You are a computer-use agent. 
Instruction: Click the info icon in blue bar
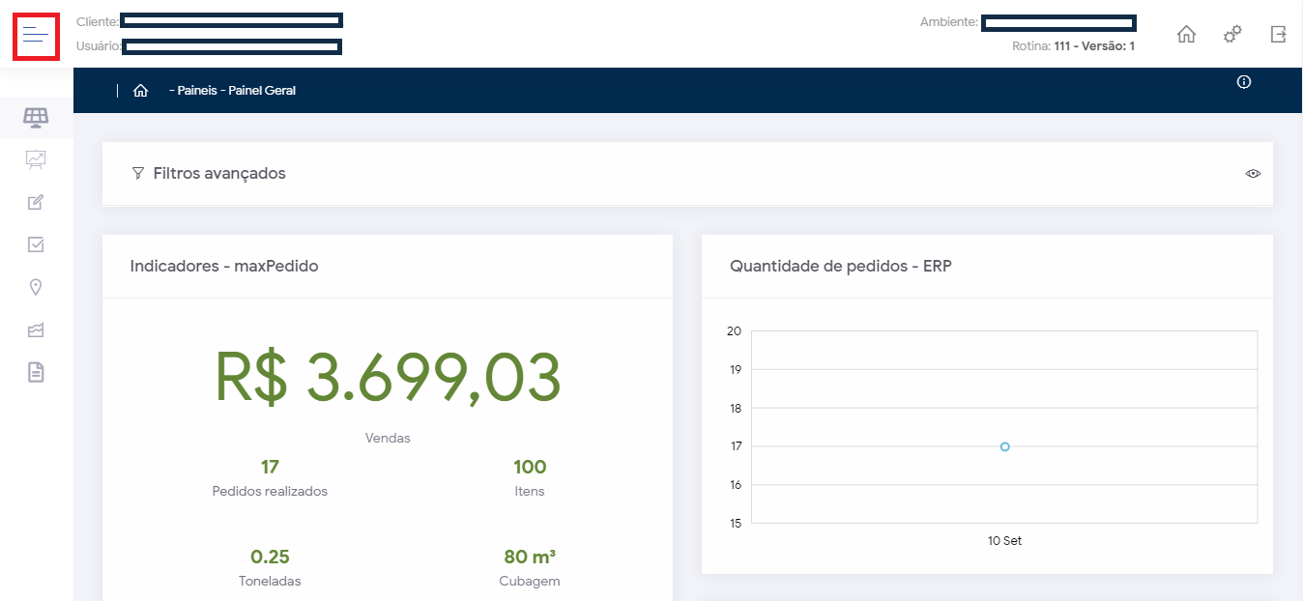[x=1244, y=82]
